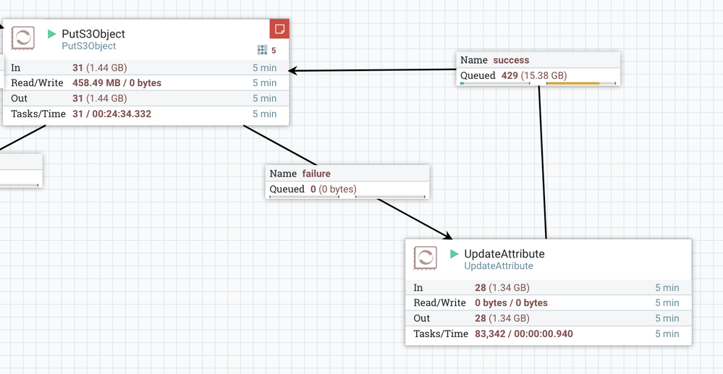Click PutS3Object Out value 31 (1.44 GB)

coord(100,98)
